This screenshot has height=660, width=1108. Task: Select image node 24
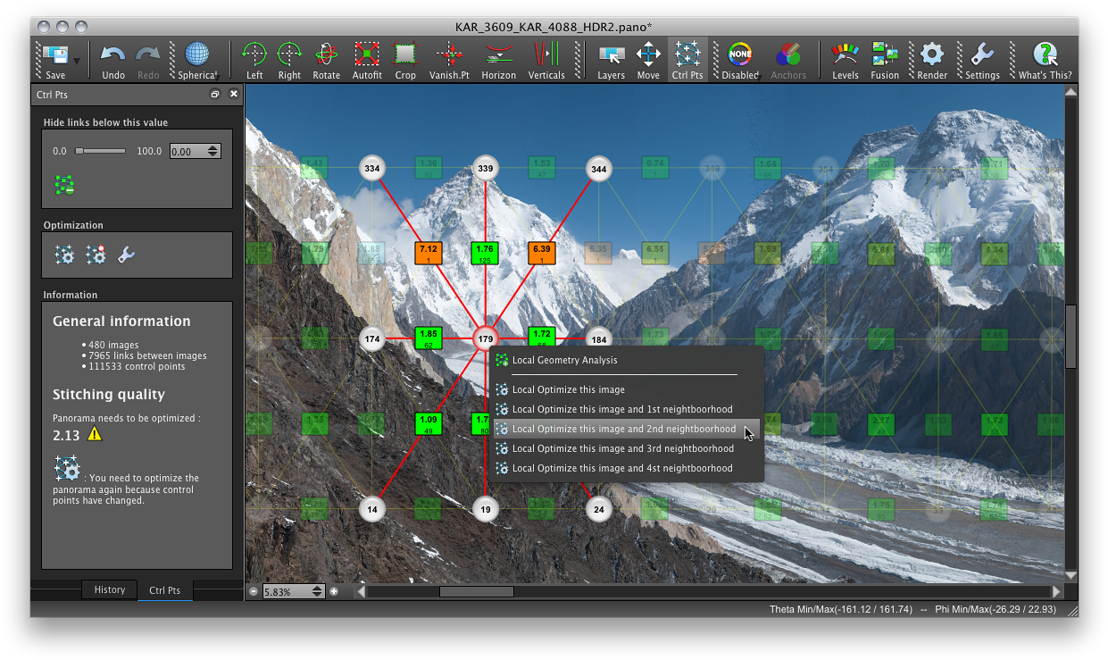[598, 510]
